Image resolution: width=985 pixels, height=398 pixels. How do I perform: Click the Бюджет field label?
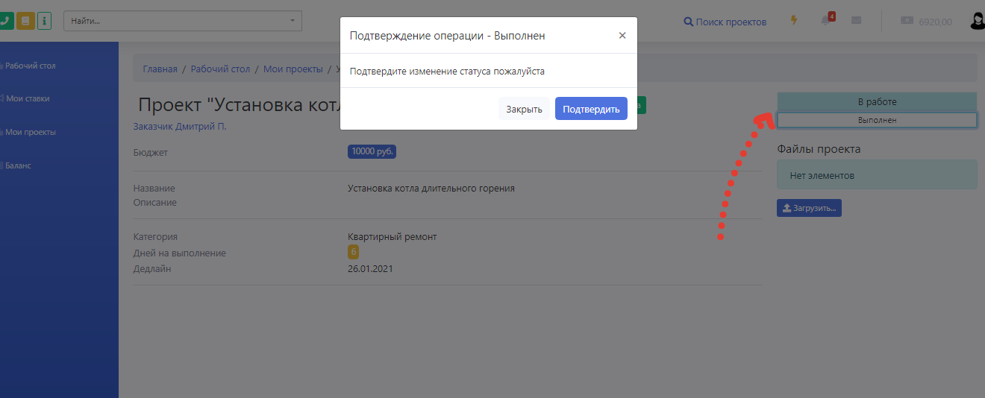151,152
